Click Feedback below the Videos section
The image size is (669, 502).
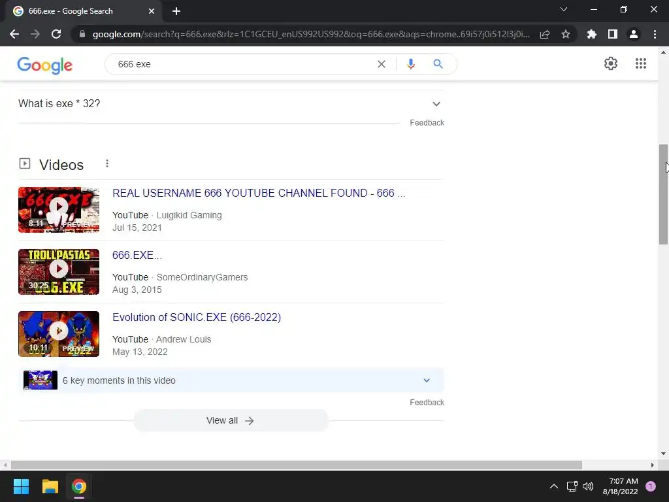427,403
